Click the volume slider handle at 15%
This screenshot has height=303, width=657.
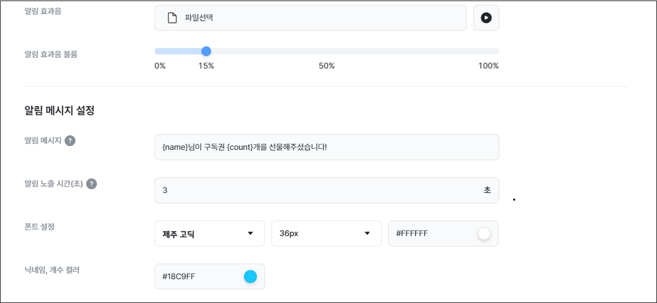click(206, 51)
